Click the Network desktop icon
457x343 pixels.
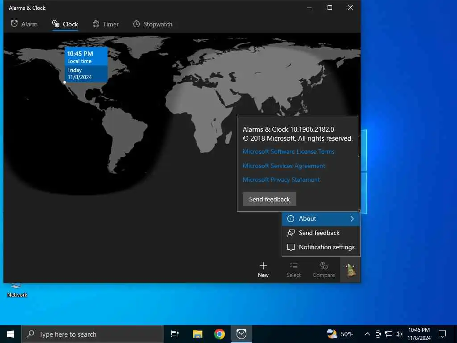(x=17, y=291)
